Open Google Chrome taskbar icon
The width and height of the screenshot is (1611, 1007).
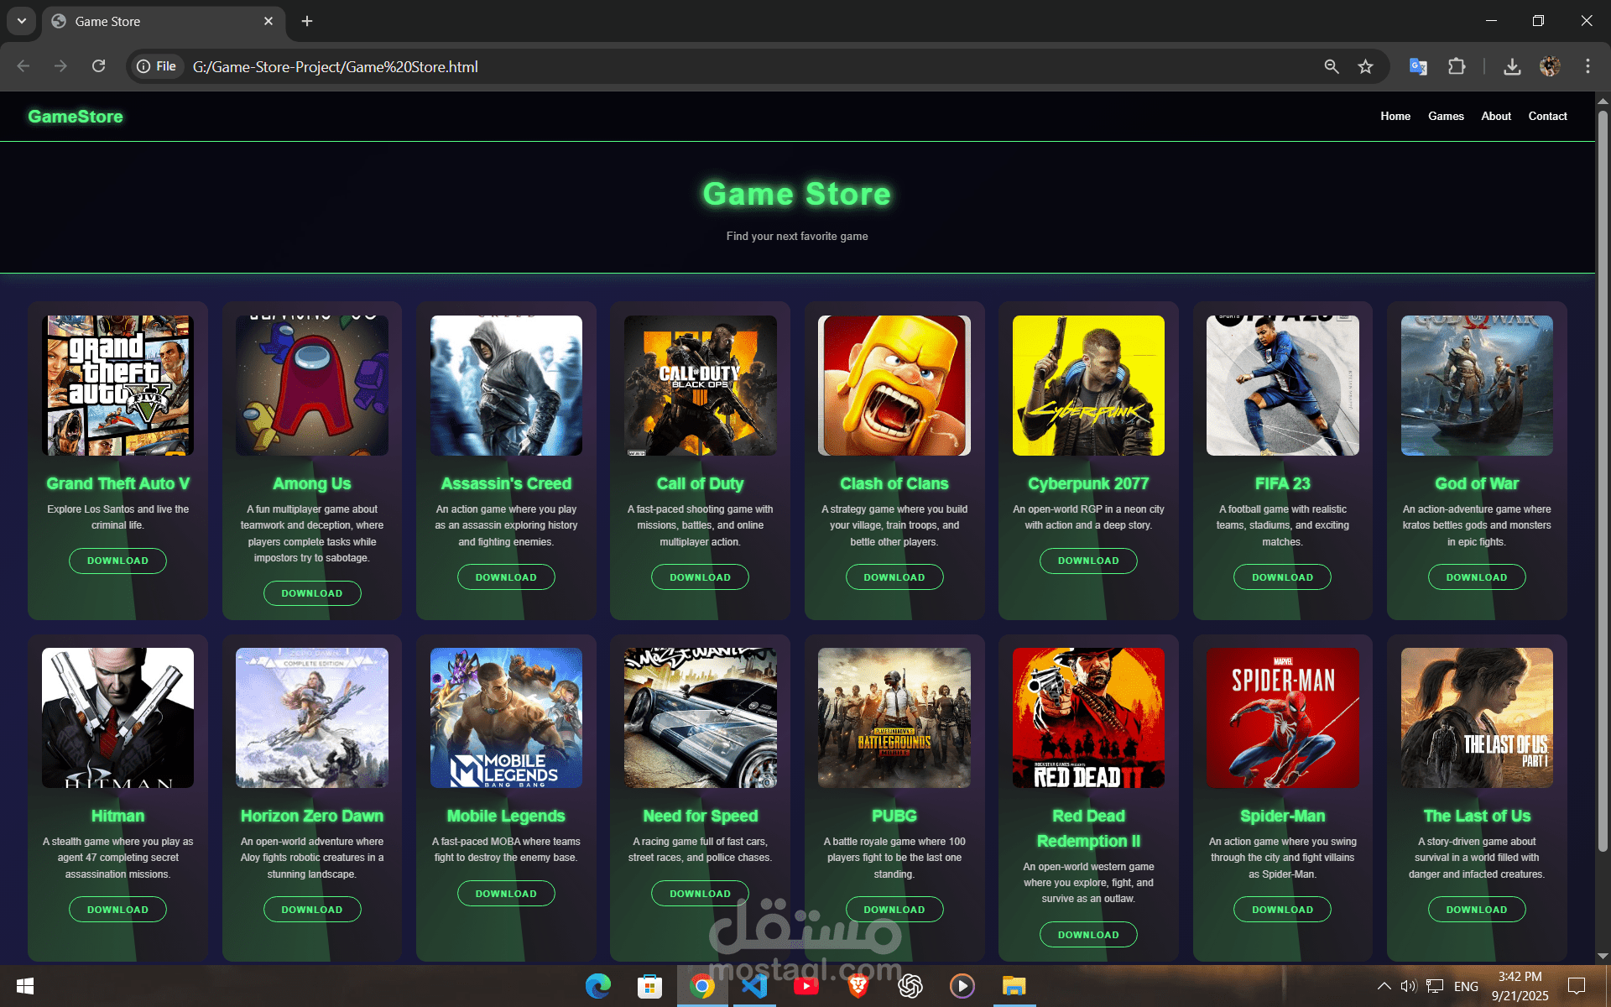click(x=702, y=986)
